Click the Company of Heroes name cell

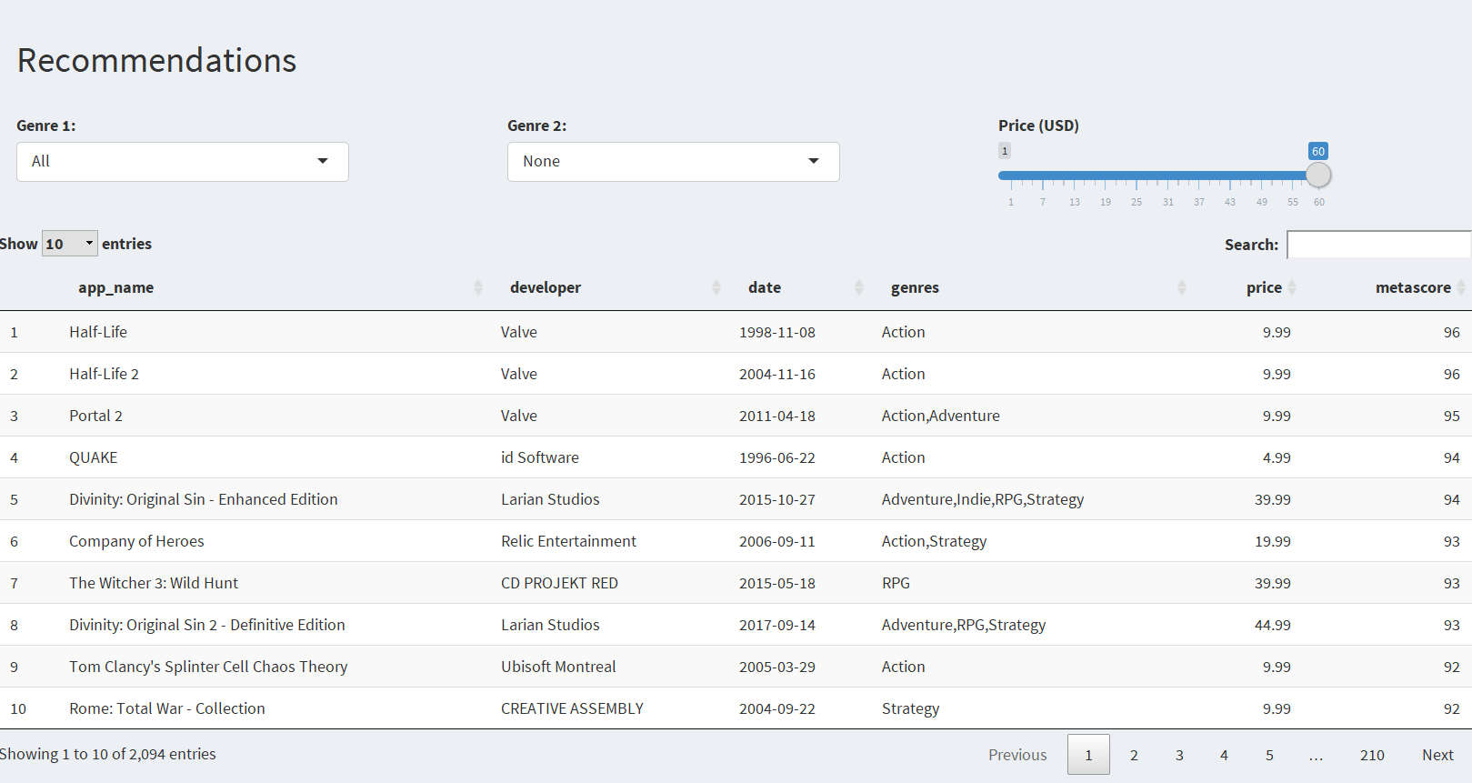[136, 541]
